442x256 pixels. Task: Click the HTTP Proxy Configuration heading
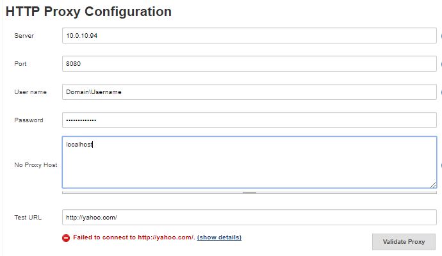pyautogui.click(x=88, y=12)
